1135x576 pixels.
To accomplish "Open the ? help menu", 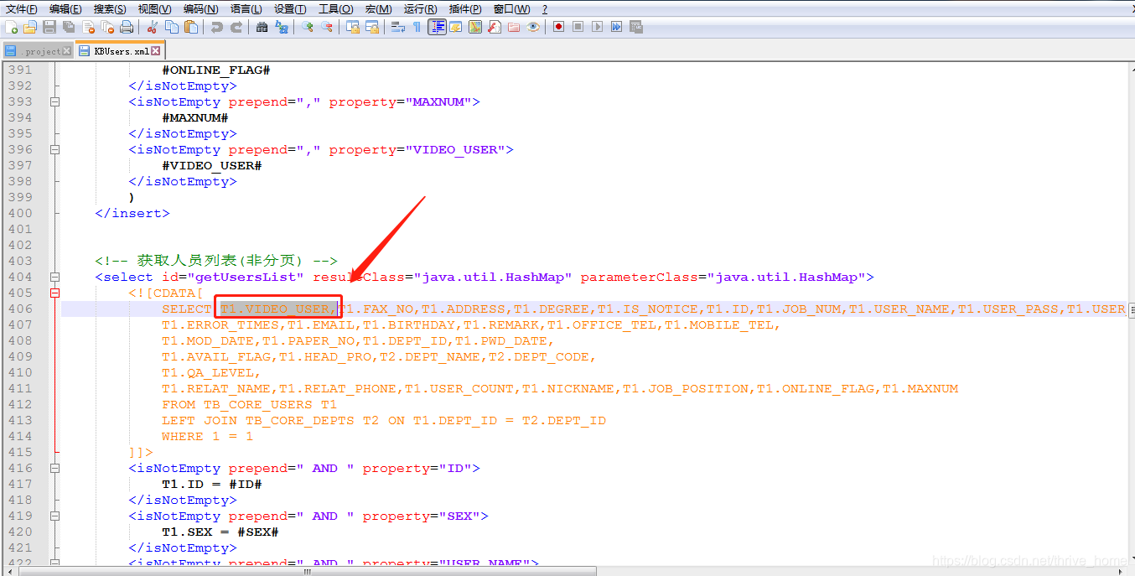I will 545,8.
